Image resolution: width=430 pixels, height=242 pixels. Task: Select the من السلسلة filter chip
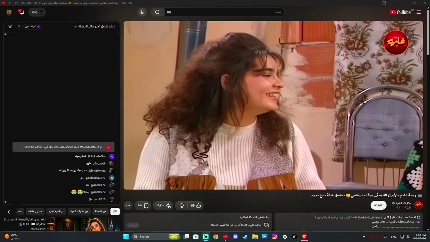click(x=100, y=211)
